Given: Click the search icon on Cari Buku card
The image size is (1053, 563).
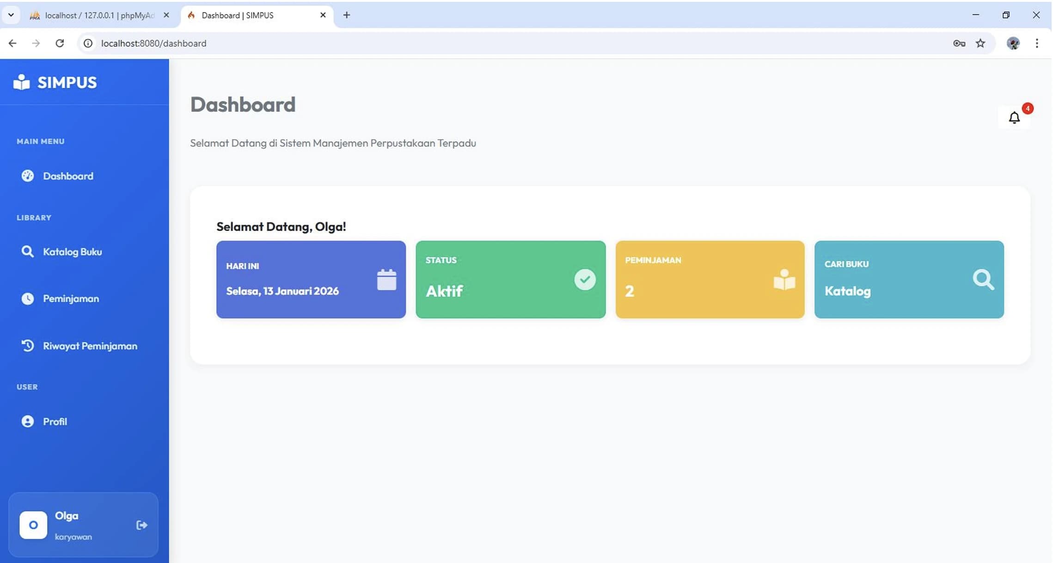Looking at the screenshot, I should [983, 280].
